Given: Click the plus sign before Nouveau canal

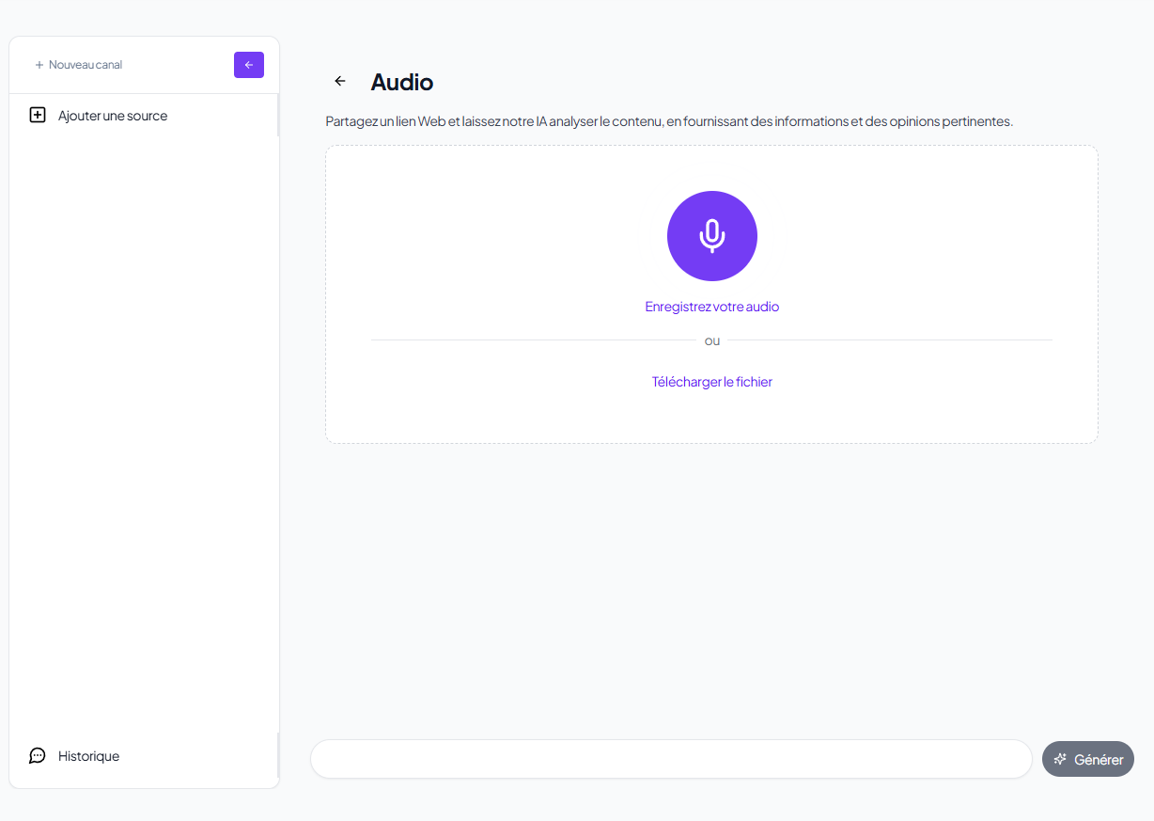Looking at the screenshot, I should (39, 65).
